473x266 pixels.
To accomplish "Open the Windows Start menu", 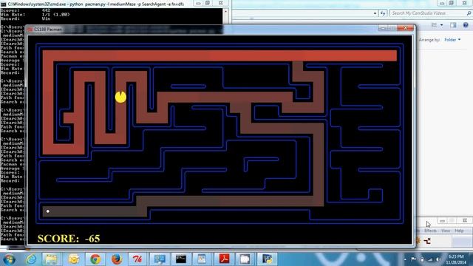I will (9, 259).
